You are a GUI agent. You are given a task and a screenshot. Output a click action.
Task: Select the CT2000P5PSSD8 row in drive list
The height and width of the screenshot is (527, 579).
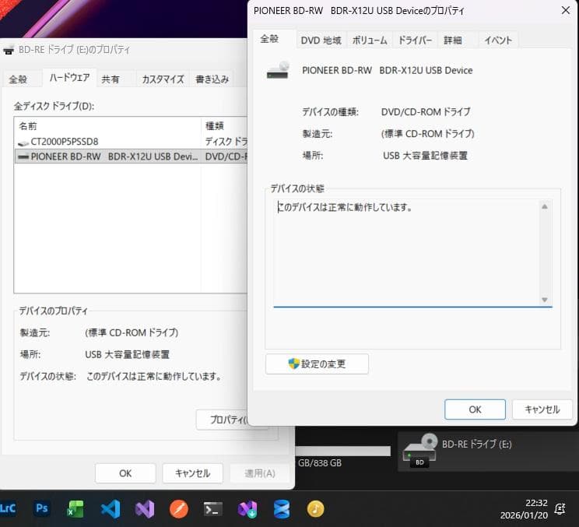131,142
